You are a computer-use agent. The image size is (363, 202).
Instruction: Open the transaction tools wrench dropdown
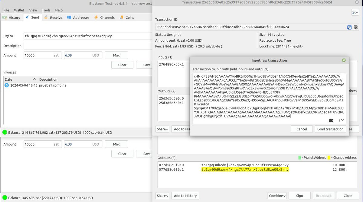(355, 12)
